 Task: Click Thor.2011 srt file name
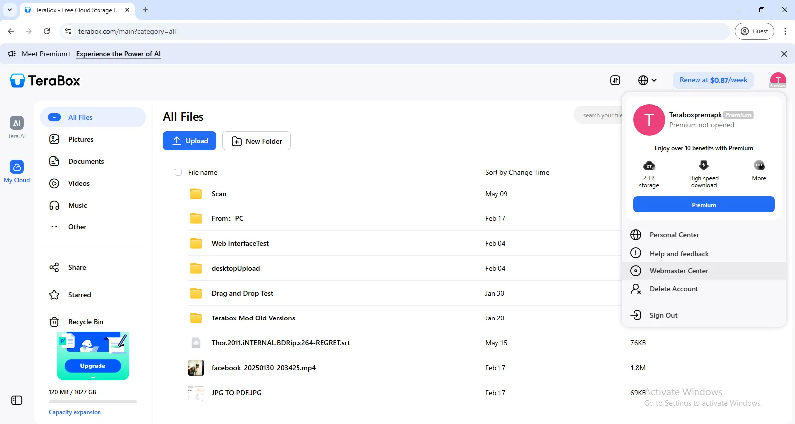(281, 343)
